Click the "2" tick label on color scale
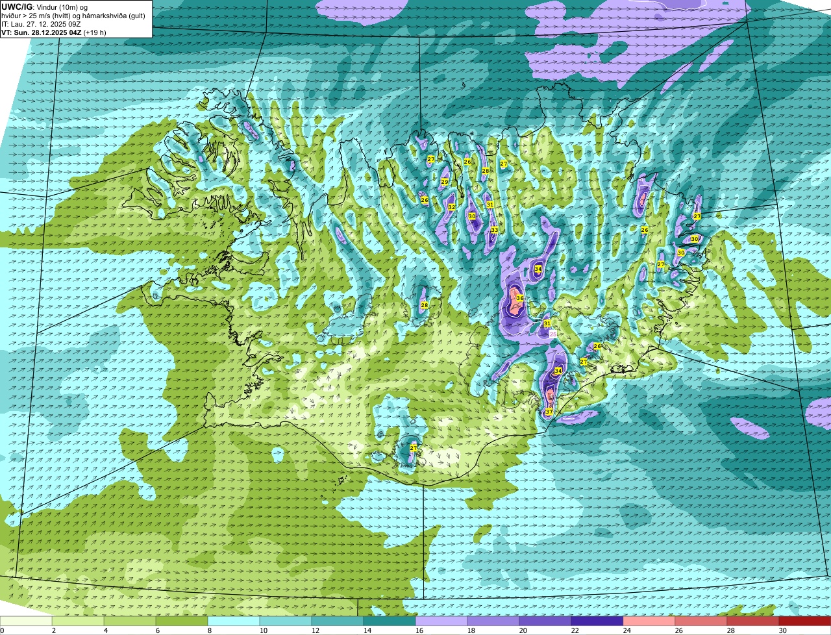Image resolution: width=831 pixels, height=635 pixels. pos(54,630)
